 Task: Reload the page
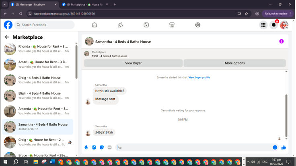coord(21,14)
